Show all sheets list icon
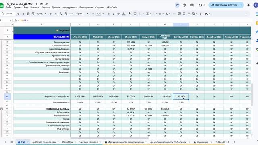Viewport: 258px width, 145px height. coord(12,142)
